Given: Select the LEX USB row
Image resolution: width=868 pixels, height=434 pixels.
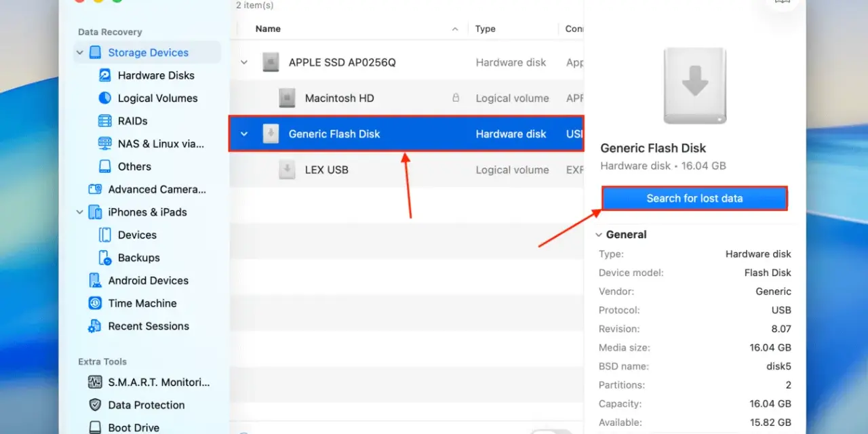Looking at the screenshot, I should pos(407,170).
